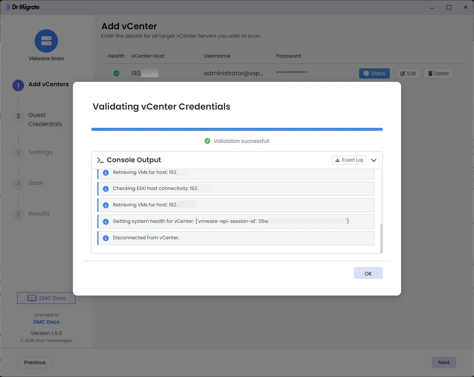Viewport: 474px width, 377px height.
Task: Click the 'Getting system health for vCenter' log line
Action: 236,221
